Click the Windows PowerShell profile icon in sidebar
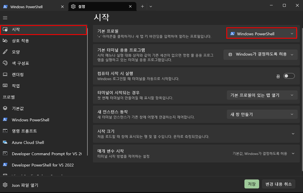The image size is (303, 193). (5, 120)
